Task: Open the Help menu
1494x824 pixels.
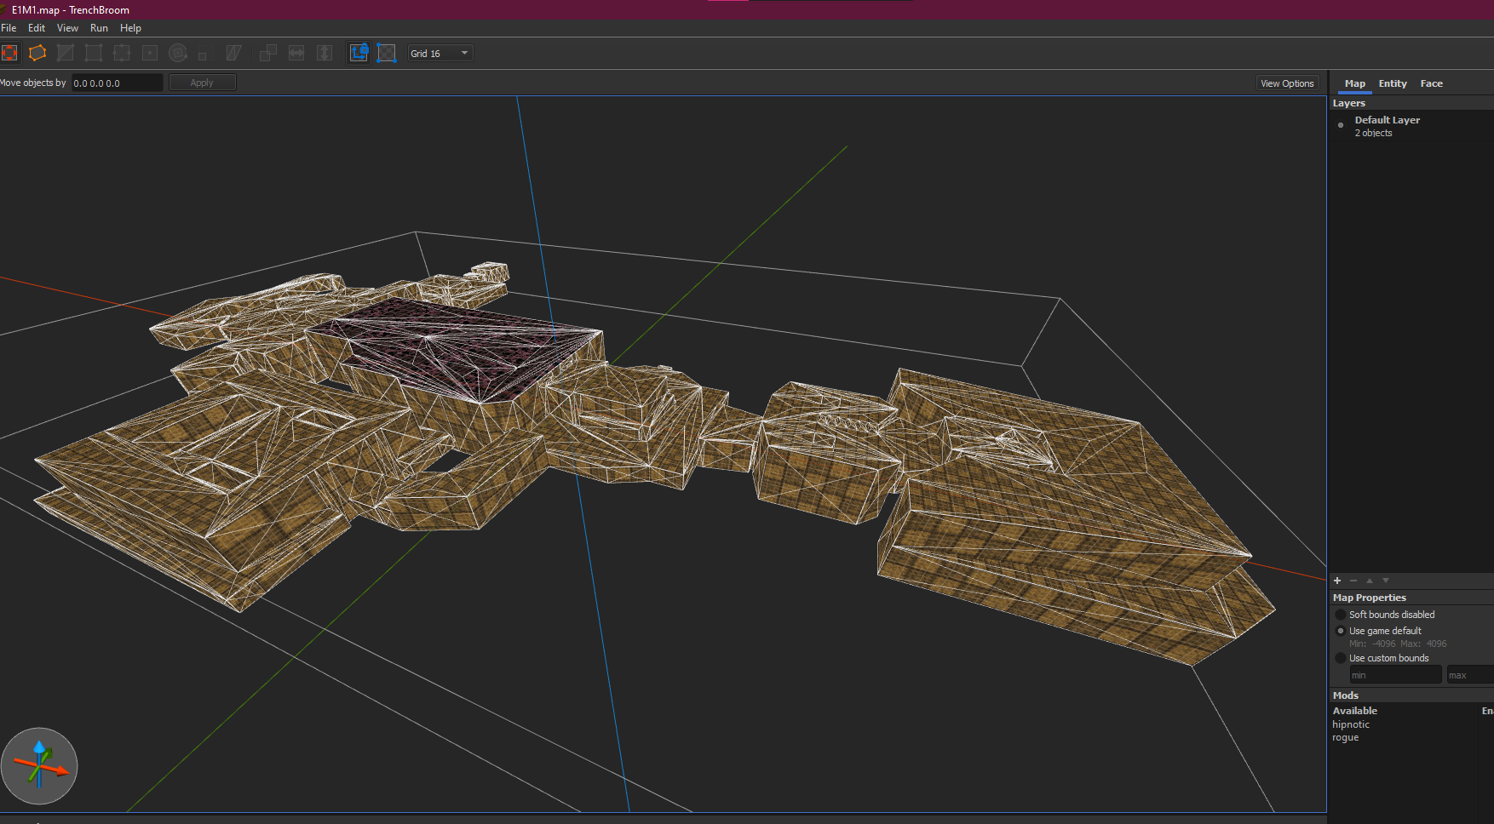Action: tap(130, 28)
